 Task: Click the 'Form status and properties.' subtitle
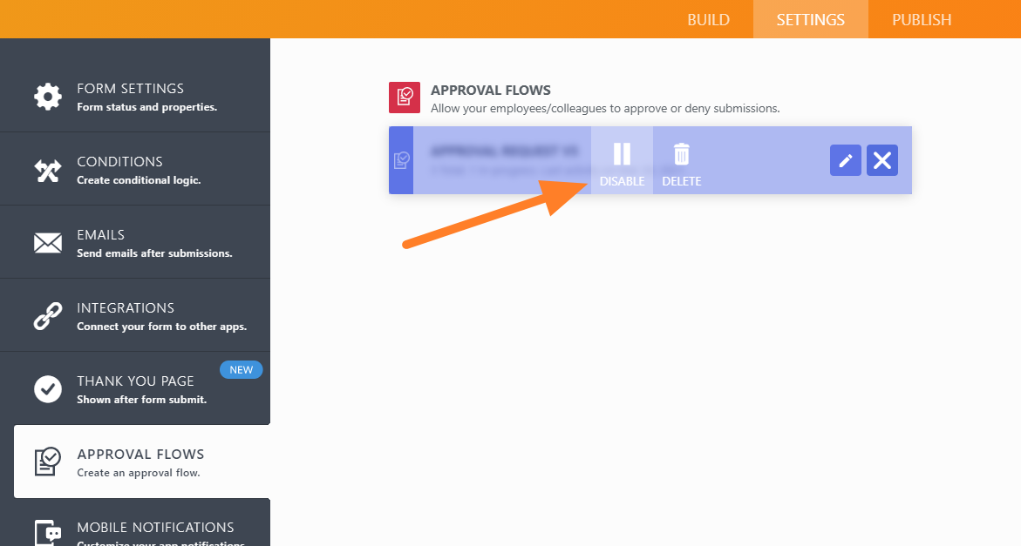[146, 107]
